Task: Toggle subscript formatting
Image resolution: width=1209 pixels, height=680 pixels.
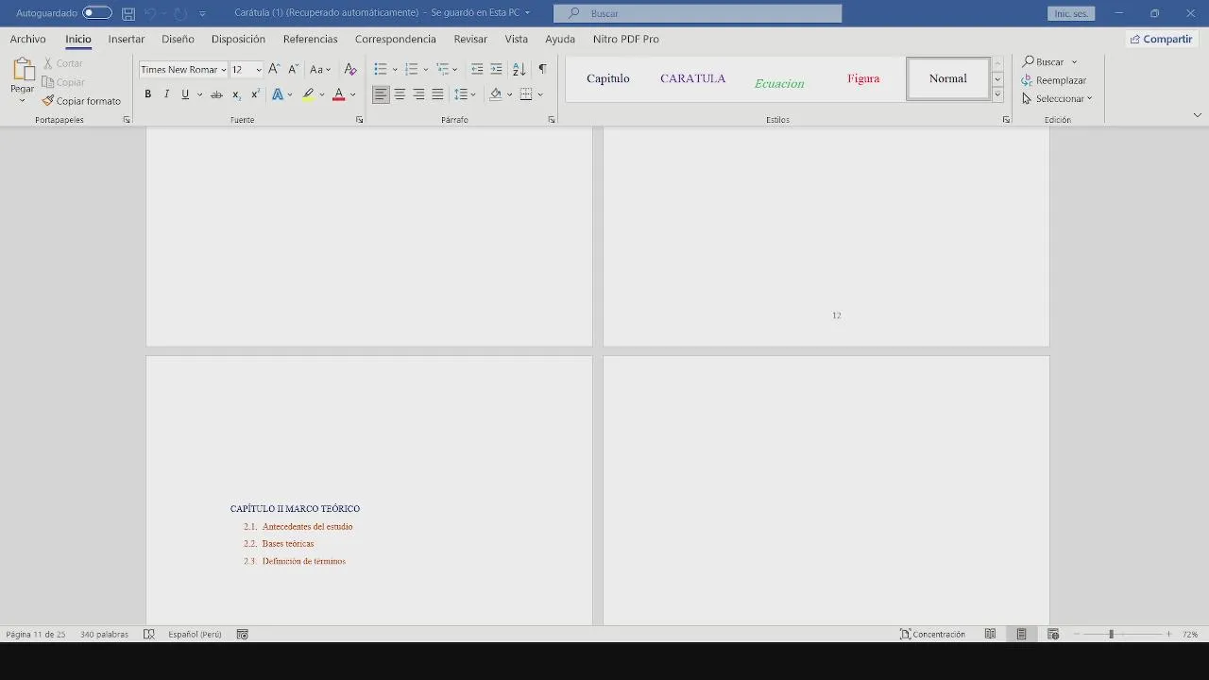Action: tap(236, 94)
